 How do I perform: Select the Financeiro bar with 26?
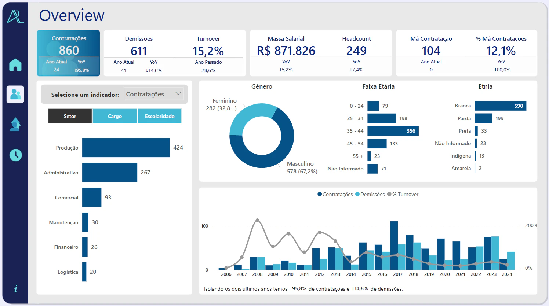click(85, 247)
